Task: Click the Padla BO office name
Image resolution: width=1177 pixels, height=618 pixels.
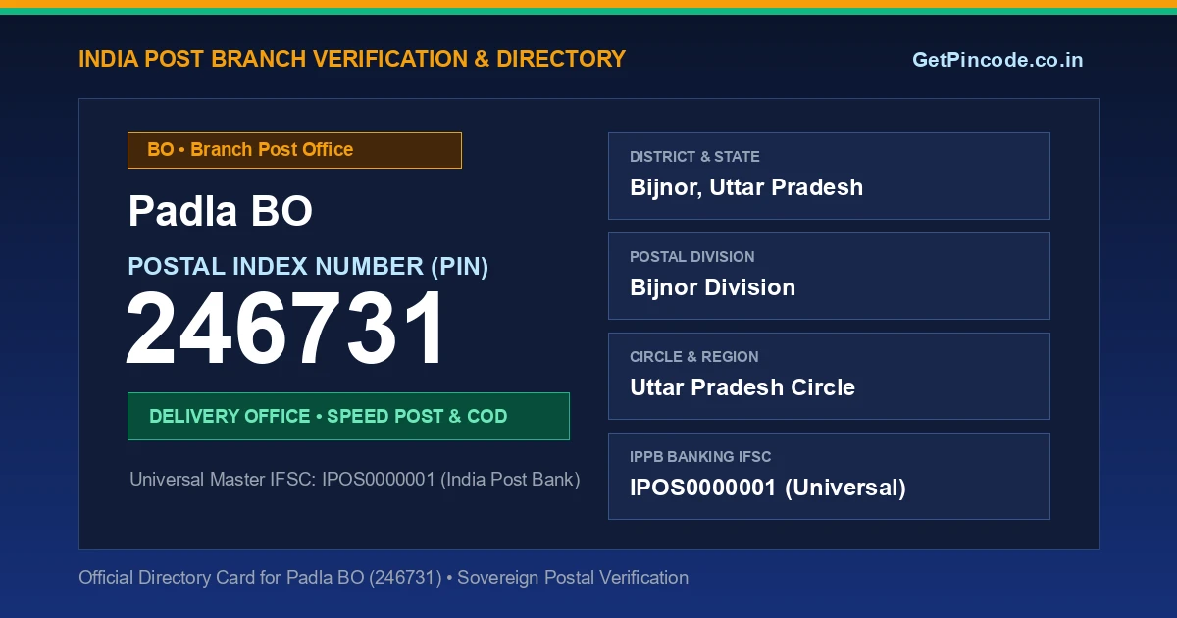Action: 221,211
